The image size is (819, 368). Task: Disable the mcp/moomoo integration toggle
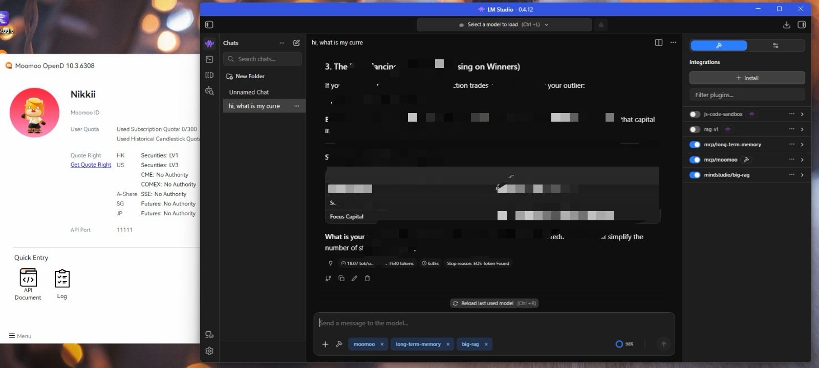coord(695,159)
